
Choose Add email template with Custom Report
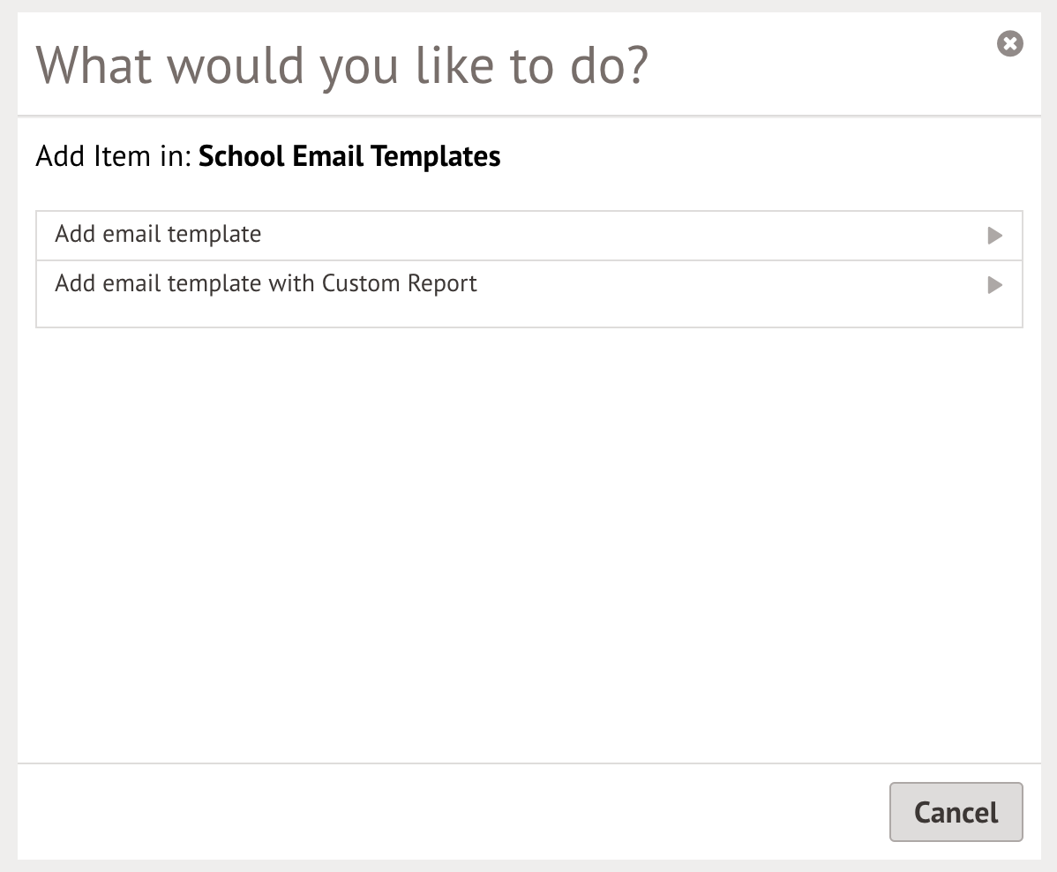point(266,284)
